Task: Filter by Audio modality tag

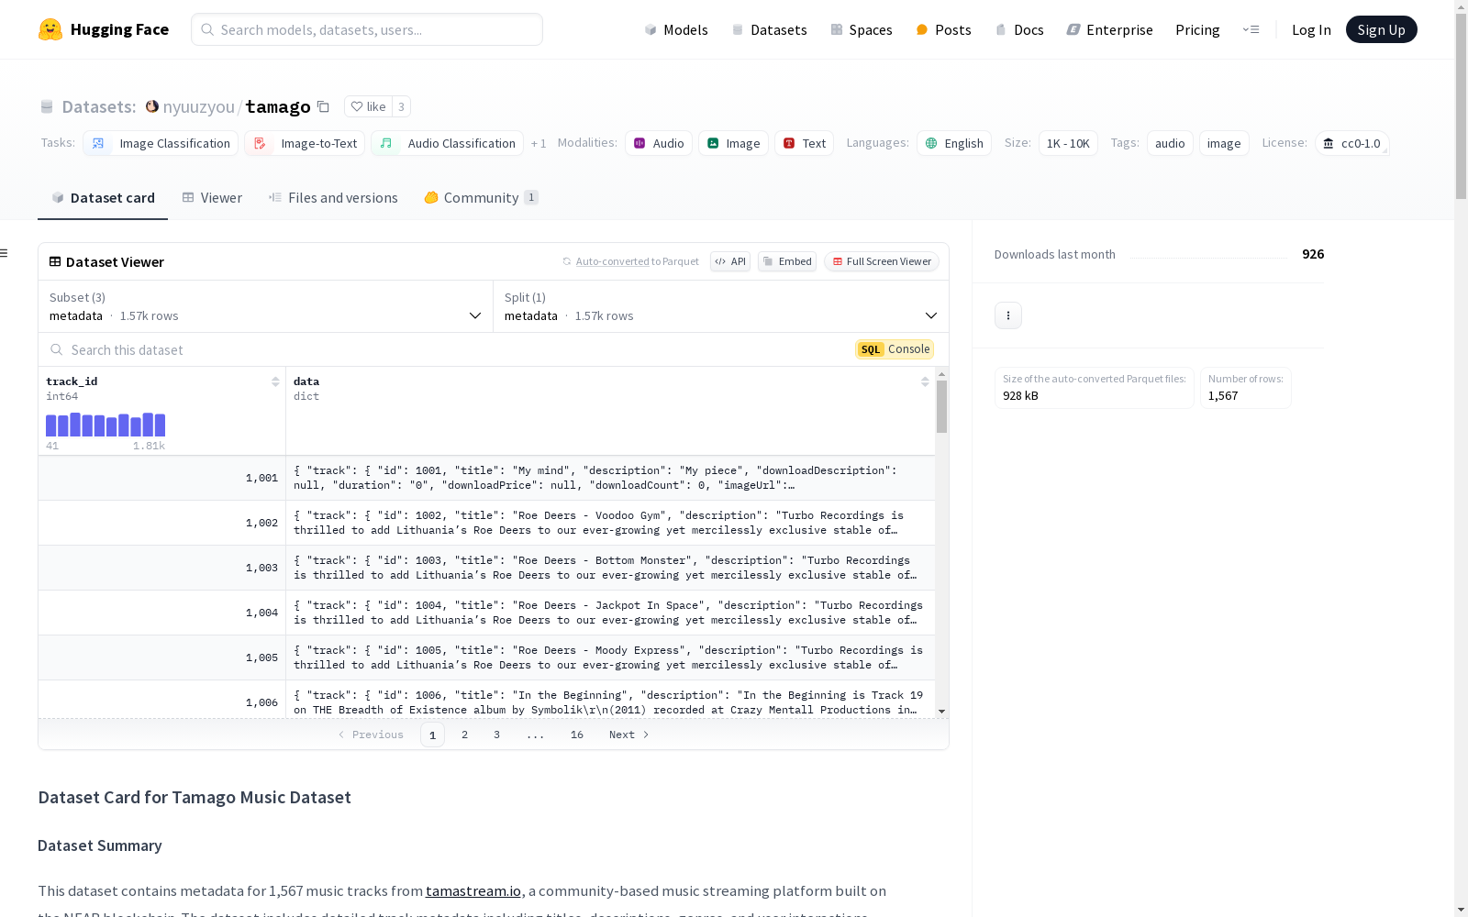Action: tap(659, 143)
